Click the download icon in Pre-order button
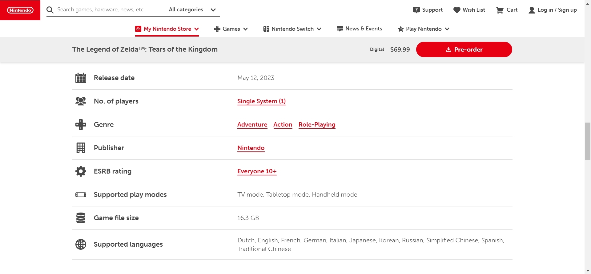The height and width of the screenshot is (274, 591). click(x=448, y=49)
